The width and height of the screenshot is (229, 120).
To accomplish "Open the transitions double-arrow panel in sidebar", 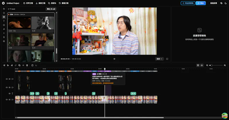I will pyautogui.click(x=4, y=33).
